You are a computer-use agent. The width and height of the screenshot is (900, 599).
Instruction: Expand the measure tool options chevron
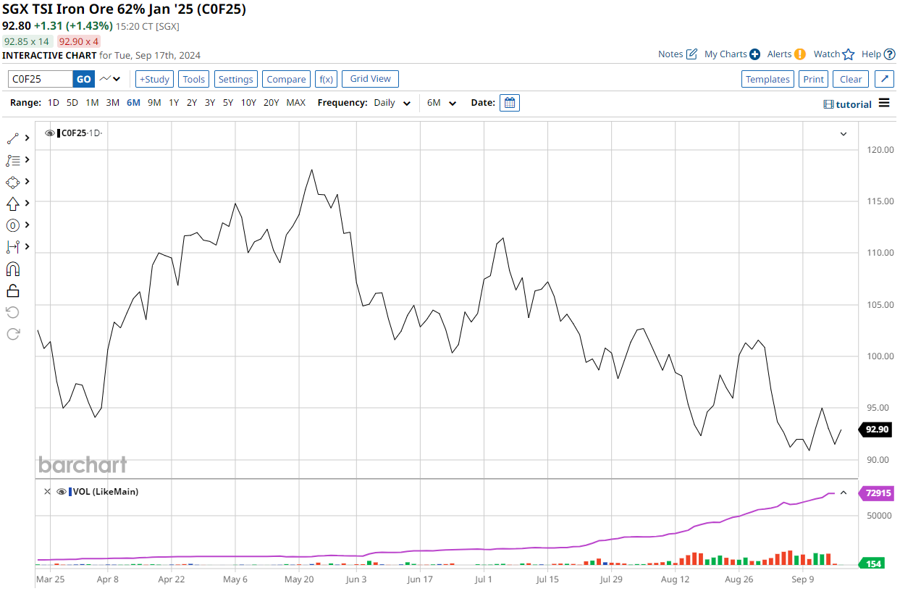(28, 246)
